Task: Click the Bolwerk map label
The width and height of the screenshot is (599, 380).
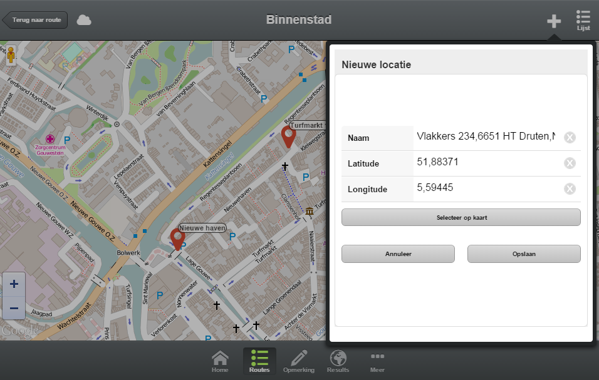Action: (x=128, y=252)
